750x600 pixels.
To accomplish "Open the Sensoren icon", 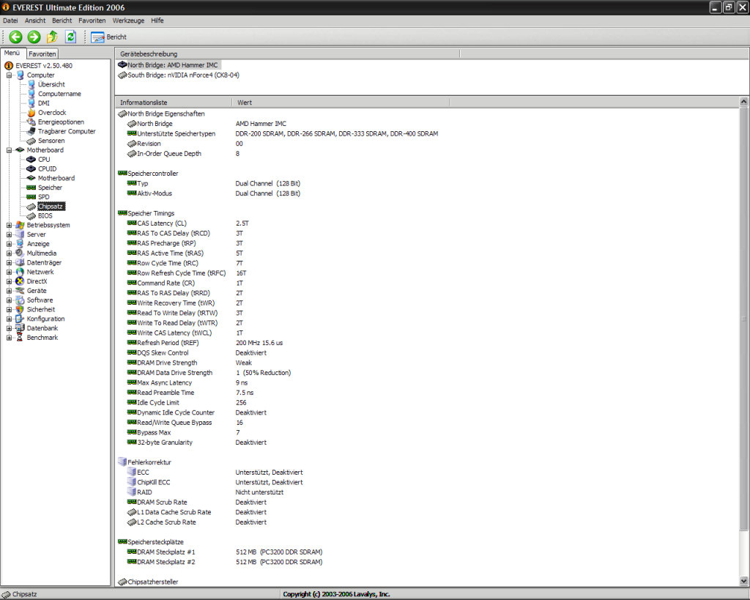I will click(31, 141).
